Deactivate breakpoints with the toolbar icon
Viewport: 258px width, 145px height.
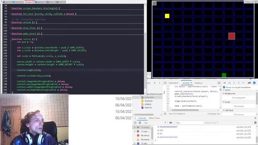[x=250, y=83]
